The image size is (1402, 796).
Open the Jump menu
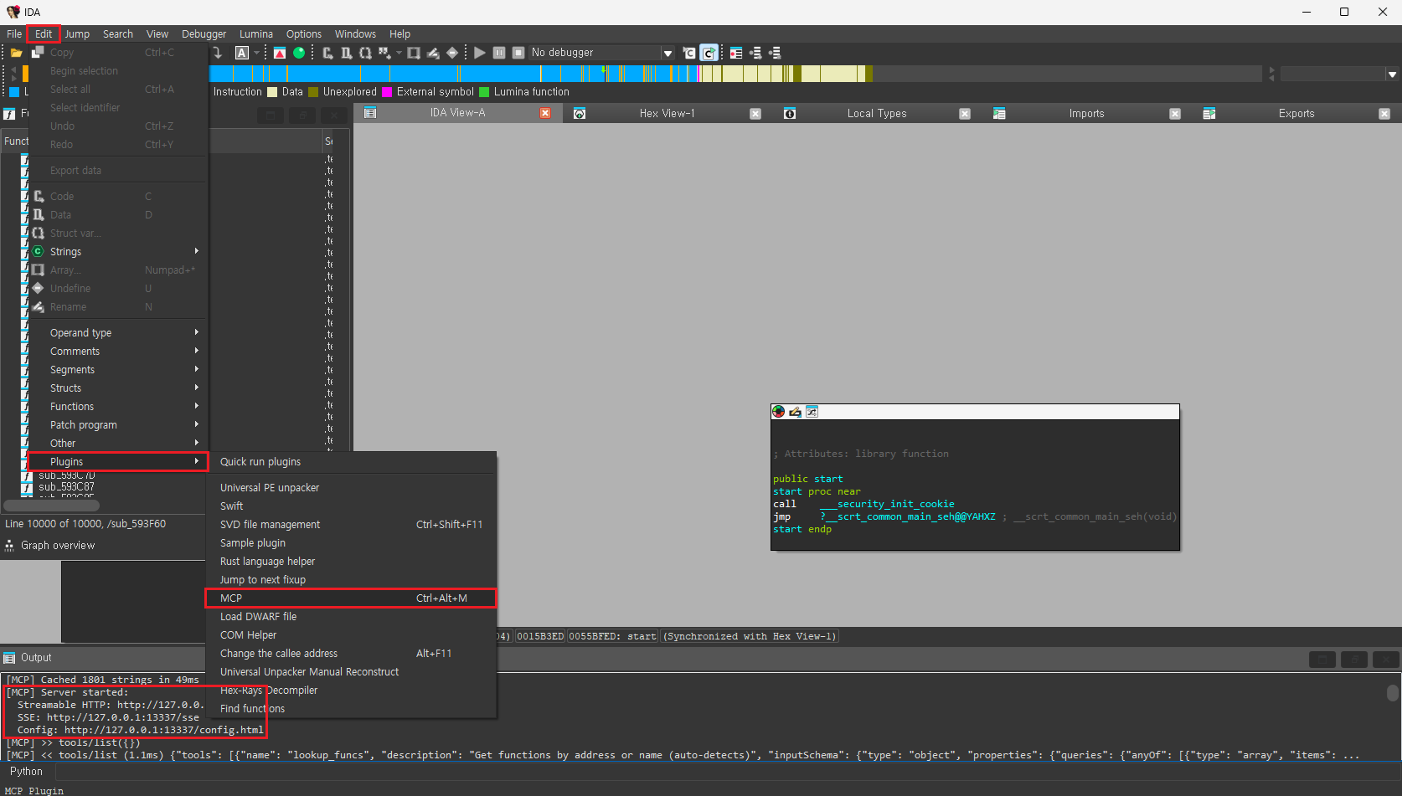77,34
